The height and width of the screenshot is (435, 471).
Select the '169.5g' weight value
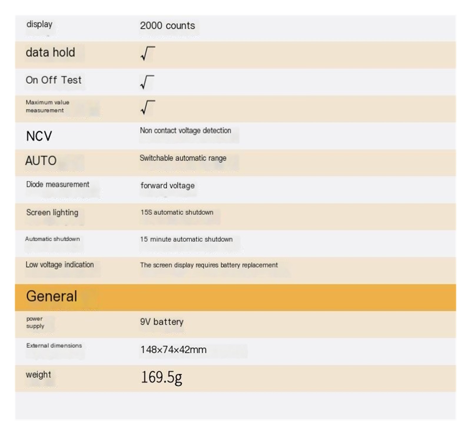[161, 378]
